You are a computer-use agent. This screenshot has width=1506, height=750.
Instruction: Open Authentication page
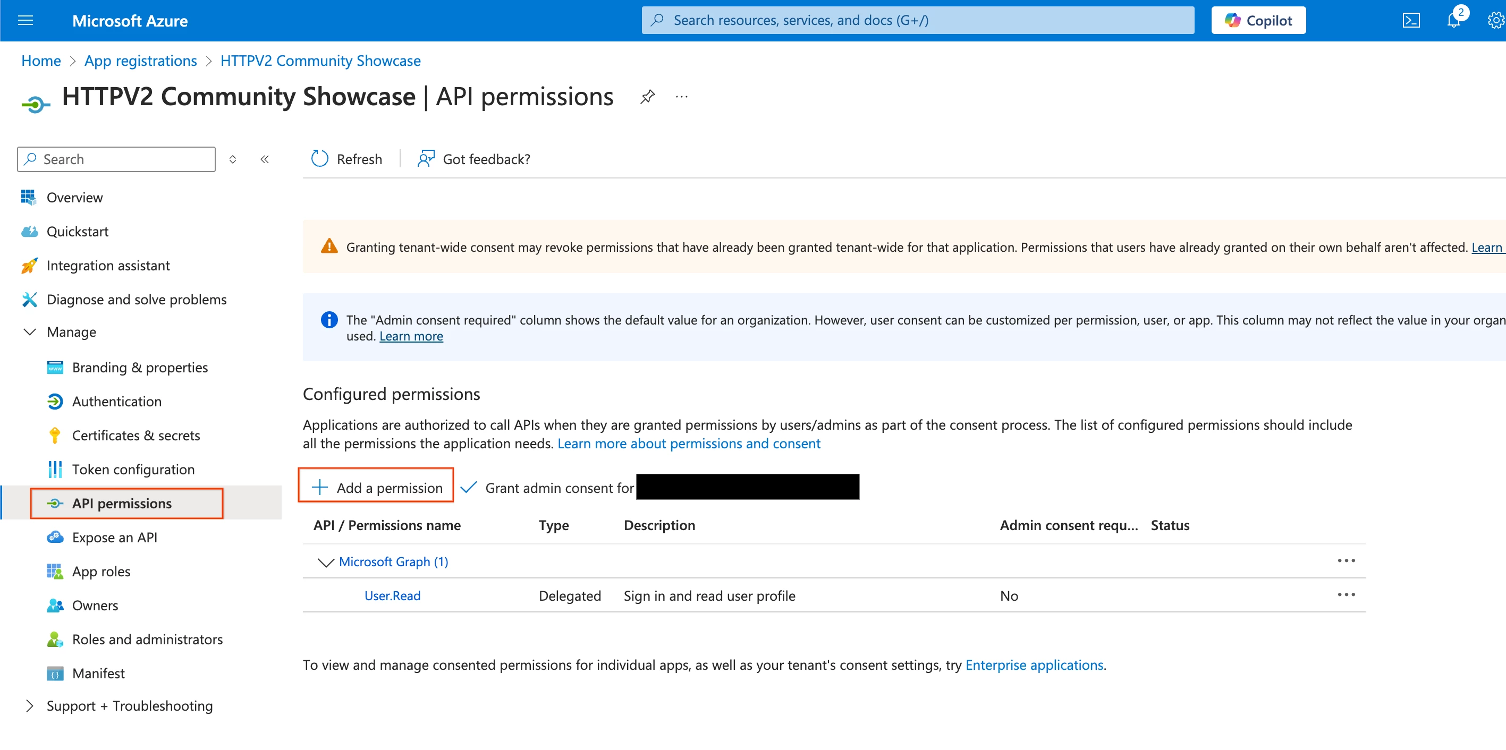tap(116, 401)
